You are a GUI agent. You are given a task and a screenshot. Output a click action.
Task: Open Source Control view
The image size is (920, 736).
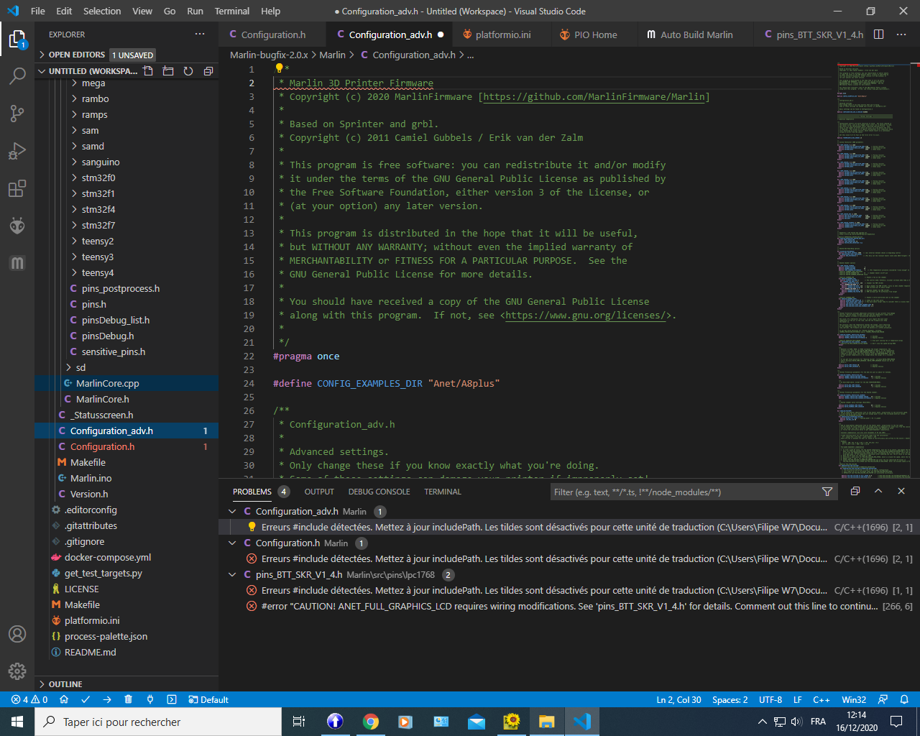(17, 113)
